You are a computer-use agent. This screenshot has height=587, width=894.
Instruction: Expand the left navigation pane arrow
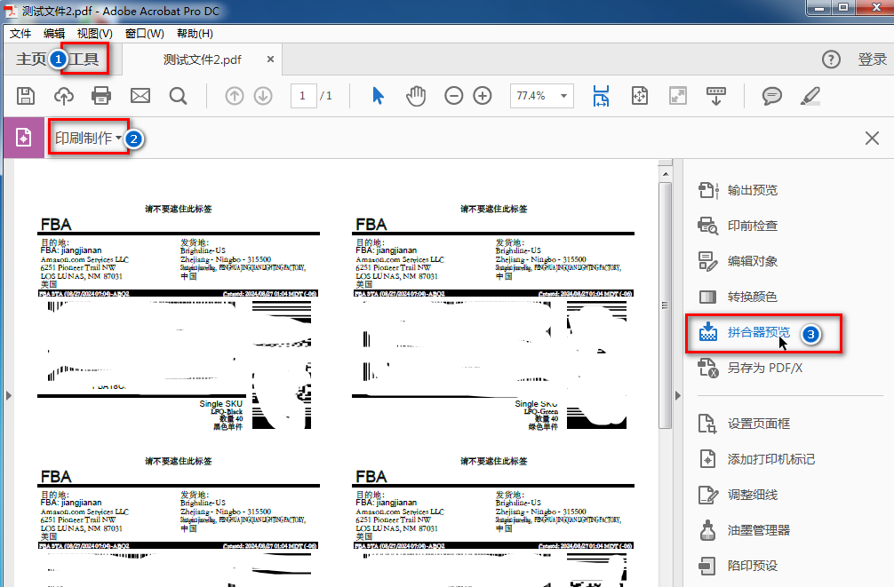(9, 395)
